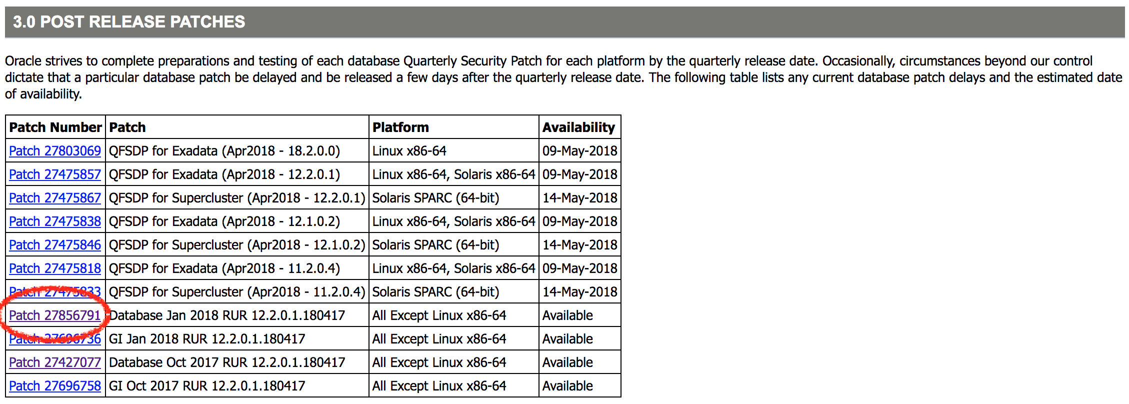This screenshot has height=404, width=1129.
Task: Click "Database Jan 2018 RUR 12.2.0.1.180417" text
Action: [x=227, y=315]
